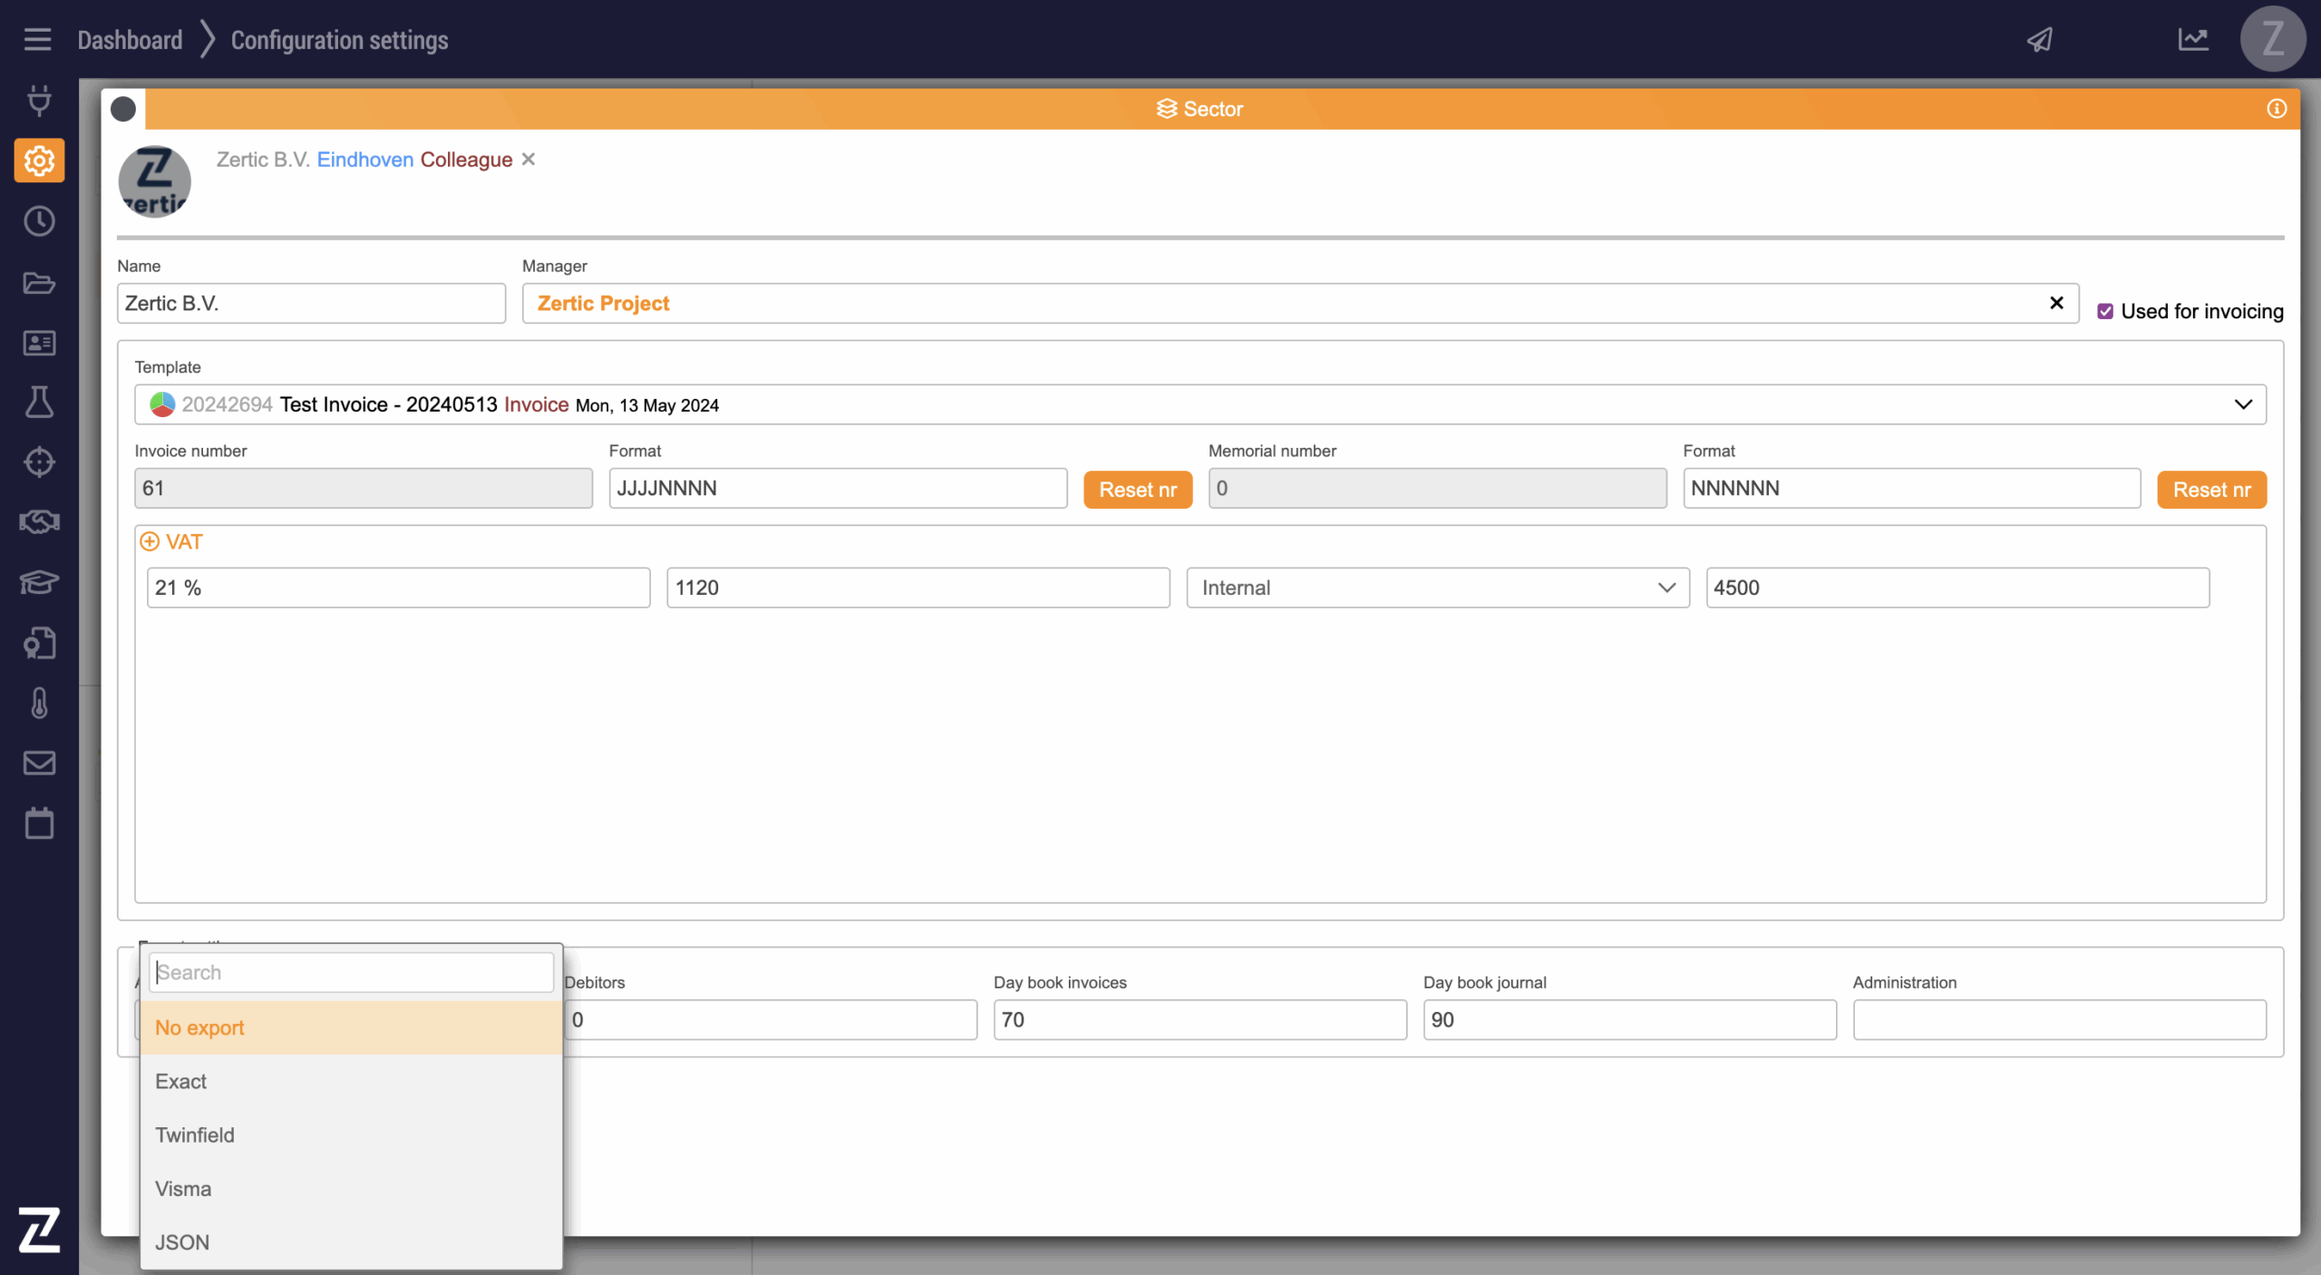
Task: Reset the invoice number counter
Action: pyautogui.click(x=1137, y=490)
